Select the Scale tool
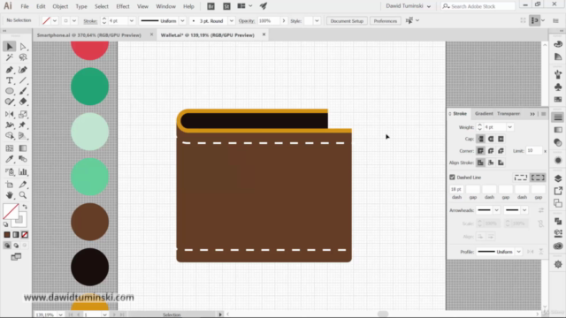566x318 pixels. coord(23,114)
